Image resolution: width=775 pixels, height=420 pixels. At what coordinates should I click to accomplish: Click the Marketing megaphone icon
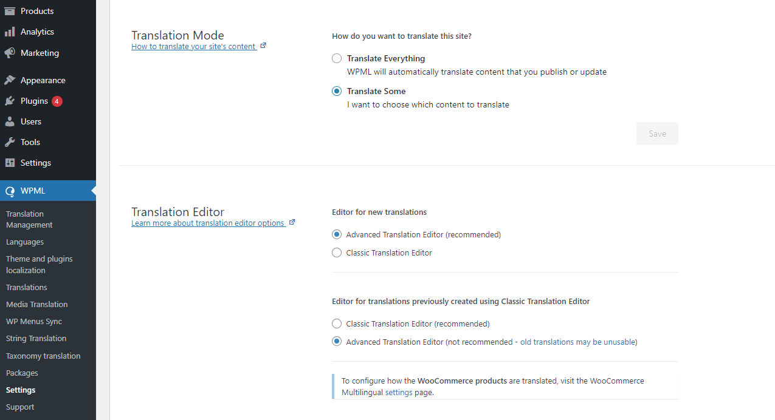10,53
